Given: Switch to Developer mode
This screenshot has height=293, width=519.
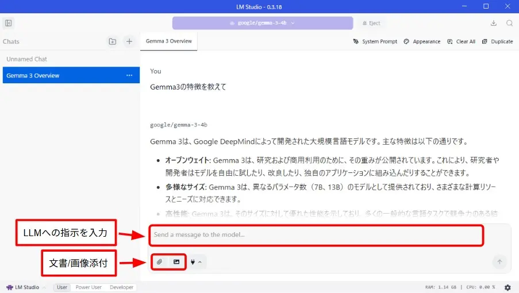Looking at the screenshot, I should [x=121, y=287].
